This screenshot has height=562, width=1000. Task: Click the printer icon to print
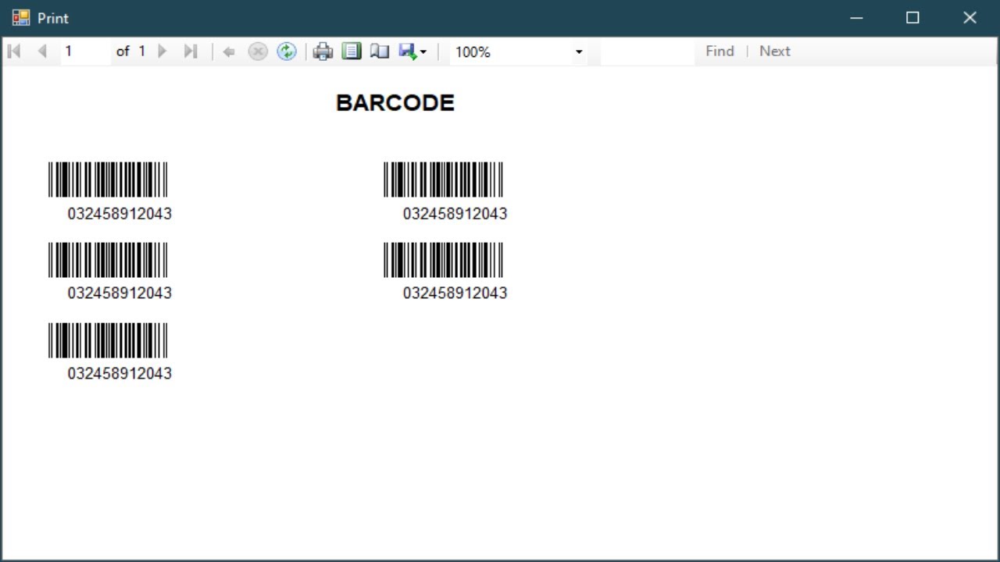pos(323,52)
